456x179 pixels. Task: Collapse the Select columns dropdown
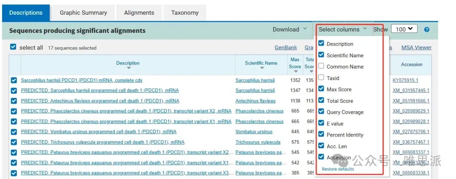click(343, 29)
